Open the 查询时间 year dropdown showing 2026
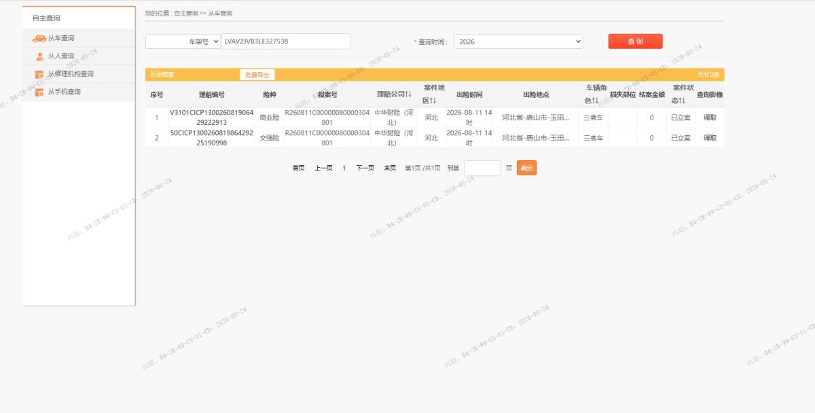The height and width of the screenshot is (413, 815). coord(518,41)
